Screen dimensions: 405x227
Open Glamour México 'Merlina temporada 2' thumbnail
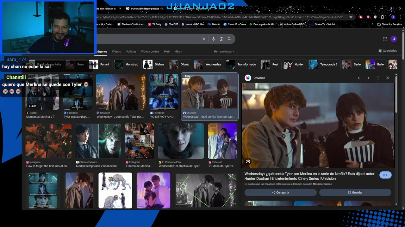point(98,141)
